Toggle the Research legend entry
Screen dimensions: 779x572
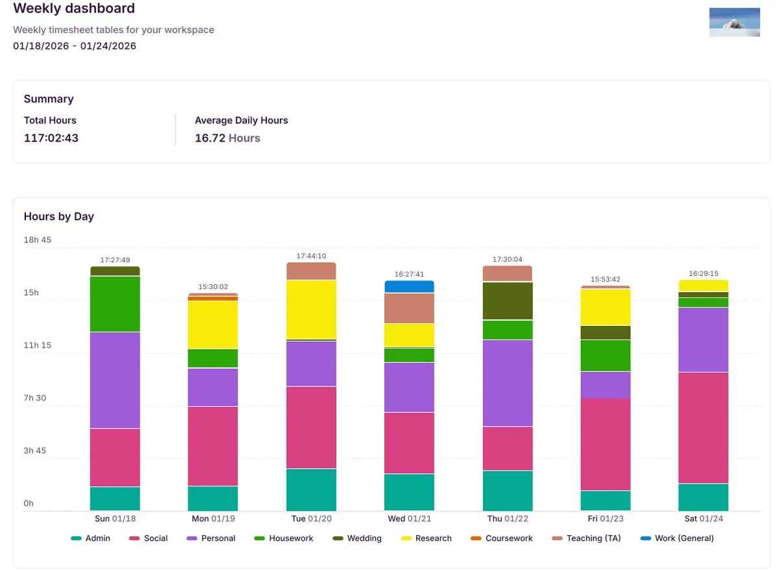pyautogui.click(x=426, y=538)
